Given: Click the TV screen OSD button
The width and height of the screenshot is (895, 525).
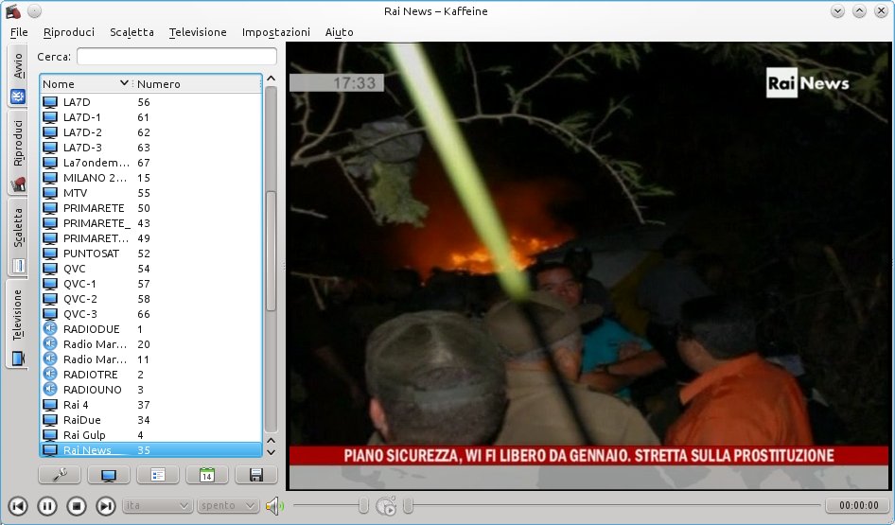Looking at the screenshot, I should [x=109, y=475].
